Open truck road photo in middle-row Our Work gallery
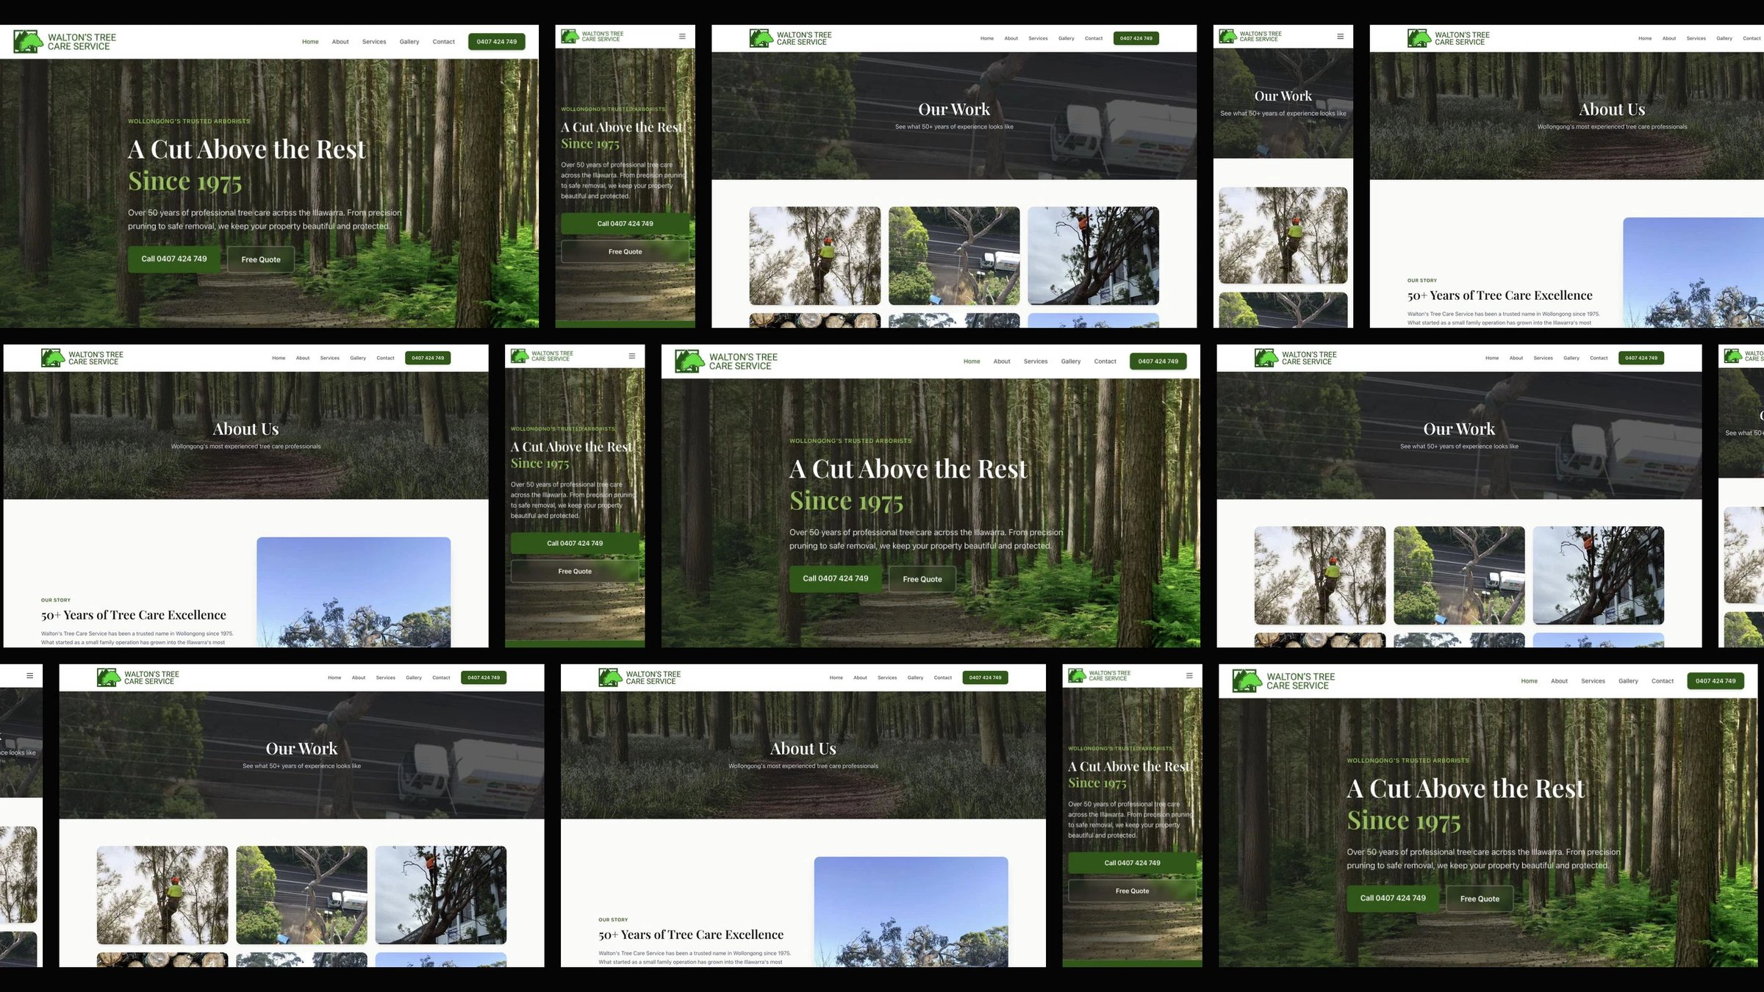Viewport: 1764px width, 992px height. pos(1459,575)
